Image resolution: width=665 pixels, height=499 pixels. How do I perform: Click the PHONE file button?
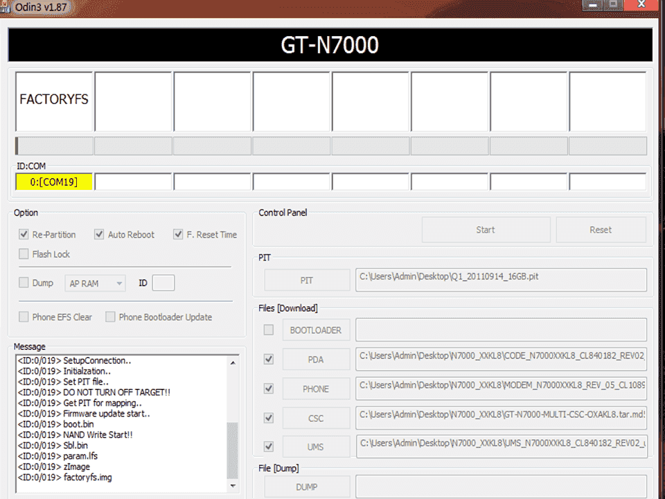pos(316,389)
